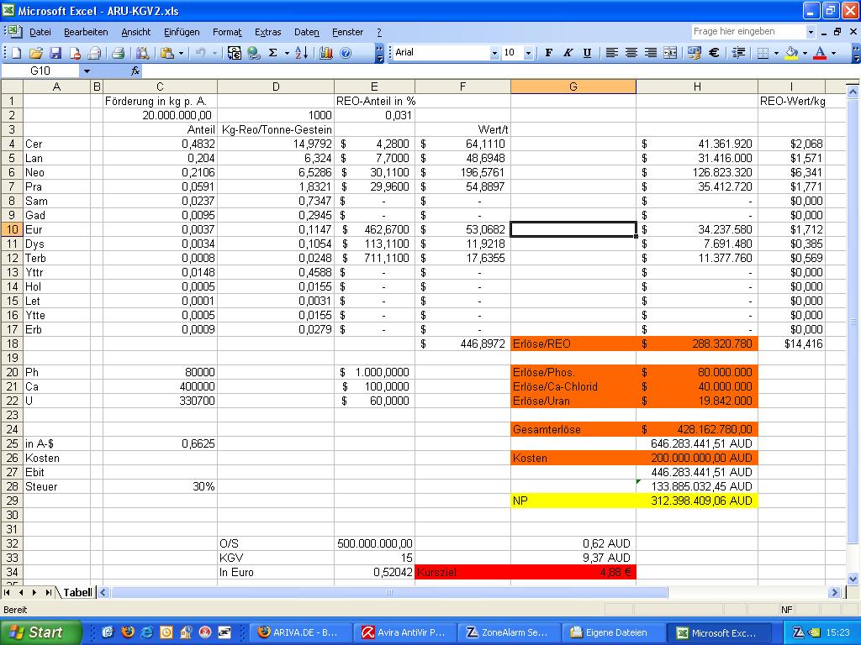Click the Insert Hyperlink icon

click(x=253, y=53)
